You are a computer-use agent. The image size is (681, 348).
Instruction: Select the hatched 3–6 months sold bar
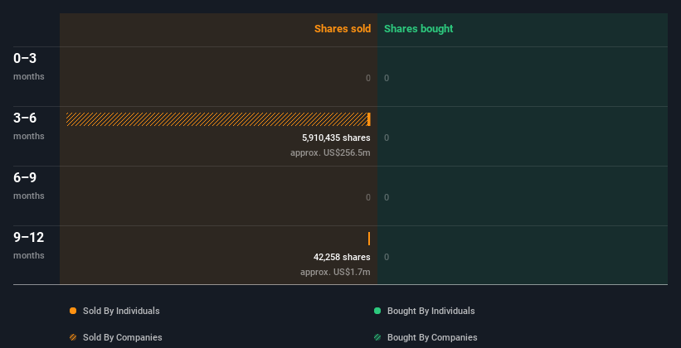click(x=216, y=119)
